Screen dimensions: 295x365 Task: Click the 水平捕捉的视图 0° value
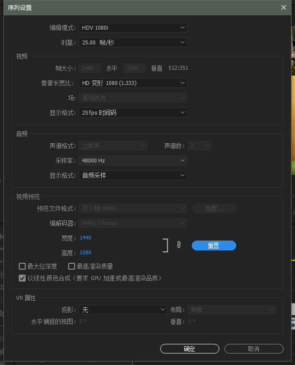tap(83, 321)
